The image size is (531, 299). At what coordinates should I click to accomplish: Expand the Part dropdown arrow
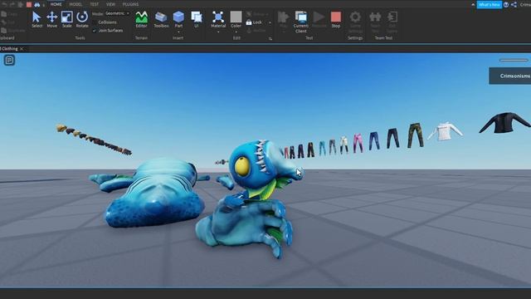[178, 32]
